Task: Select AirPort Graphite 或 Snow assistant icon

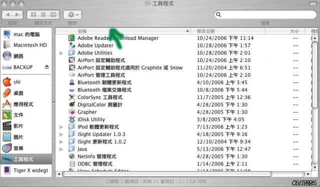Action: click(71, 67)
